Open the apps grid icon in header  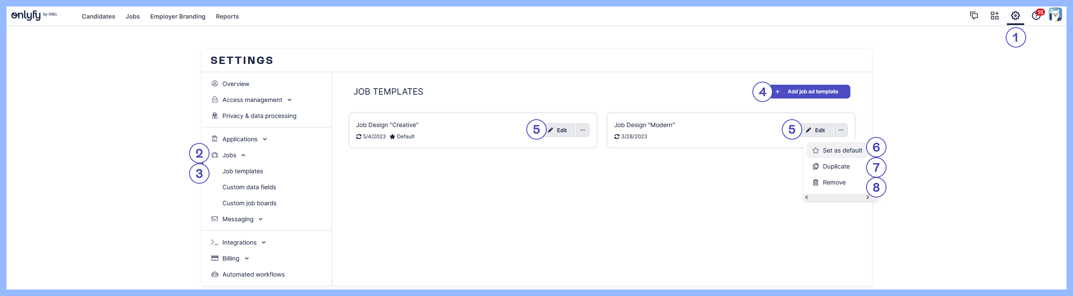pyautogui.click(x=994, y=16)
